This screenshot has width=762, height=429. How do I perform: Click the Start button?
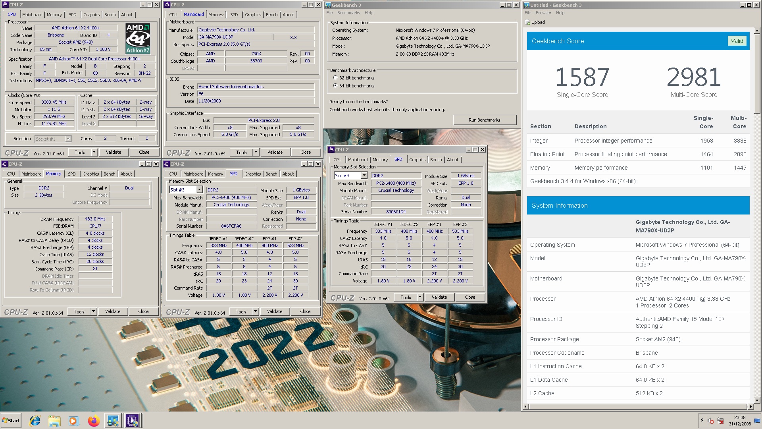point(11,421)
